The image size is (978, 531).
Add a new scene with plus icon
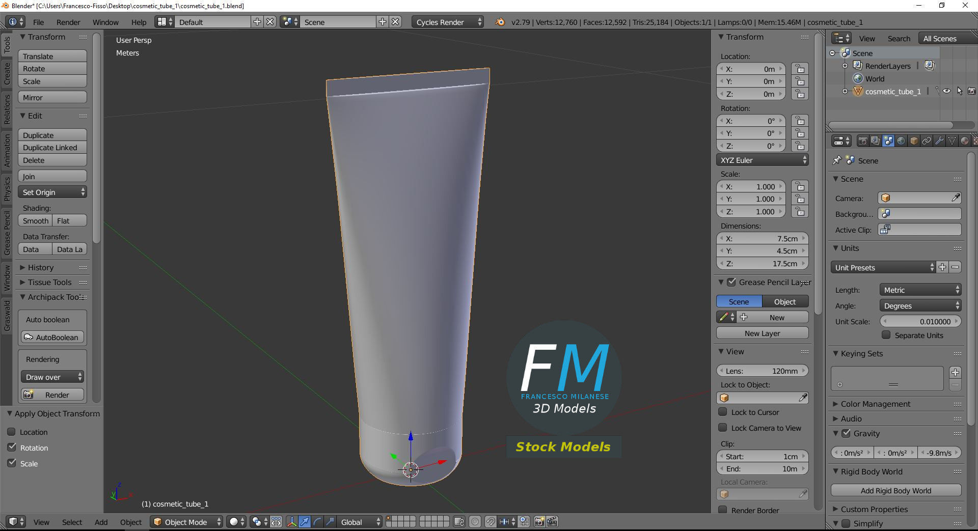click(382, 22)
